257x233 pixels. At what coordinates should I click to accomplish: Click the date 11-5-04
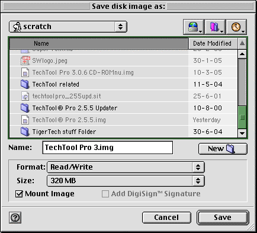[208, 84]
